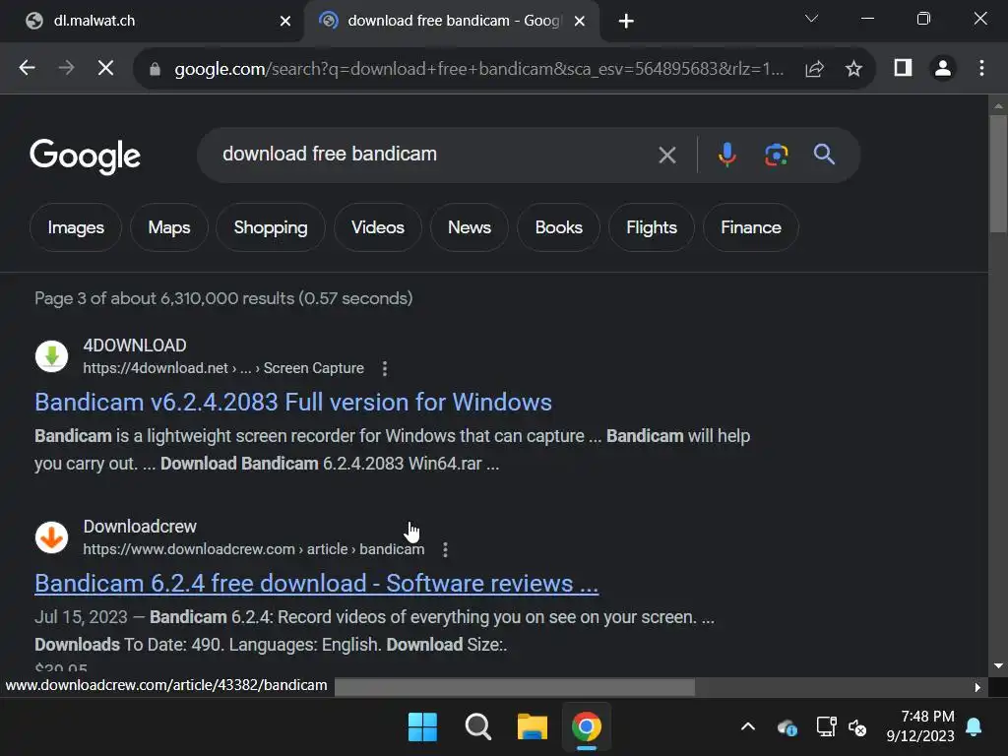This screenshot has height=756, width=1008.
Task: Open clock showing 7:48 PM
Action: pos(920,726)
